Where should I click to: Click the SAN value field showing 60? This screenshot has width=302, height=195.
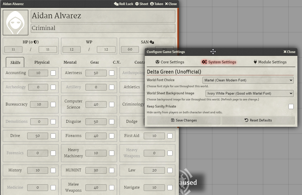(x=130, y=49)
